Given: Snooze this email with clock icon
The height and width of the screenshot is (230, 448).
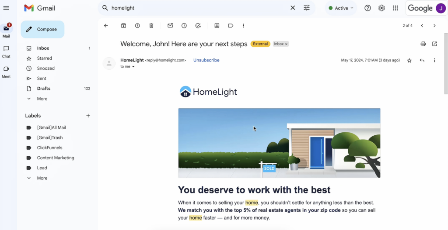Looking at the screenshot, I should [184, 26].
